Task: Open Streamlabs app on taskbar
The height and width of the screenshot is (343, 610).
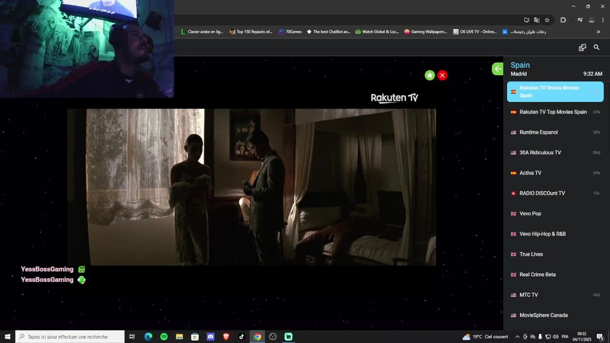Action: coord(288,337)
